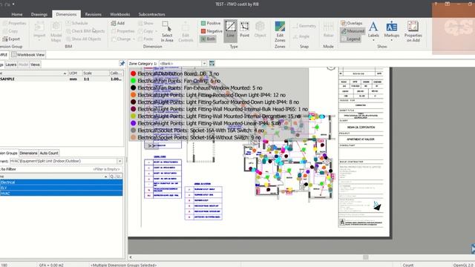Select the ELV dimension group row
475x267 pixels.
click(x=61, y=188)
